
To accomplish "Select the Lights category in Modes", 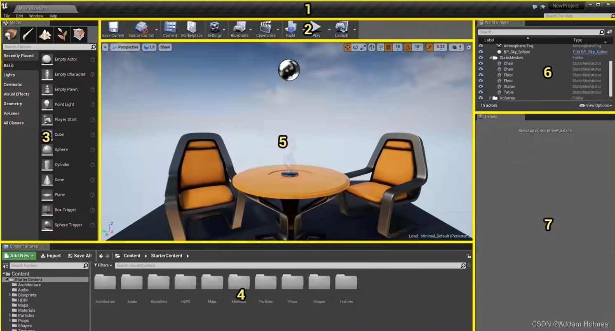I will (x=9, y=75).
